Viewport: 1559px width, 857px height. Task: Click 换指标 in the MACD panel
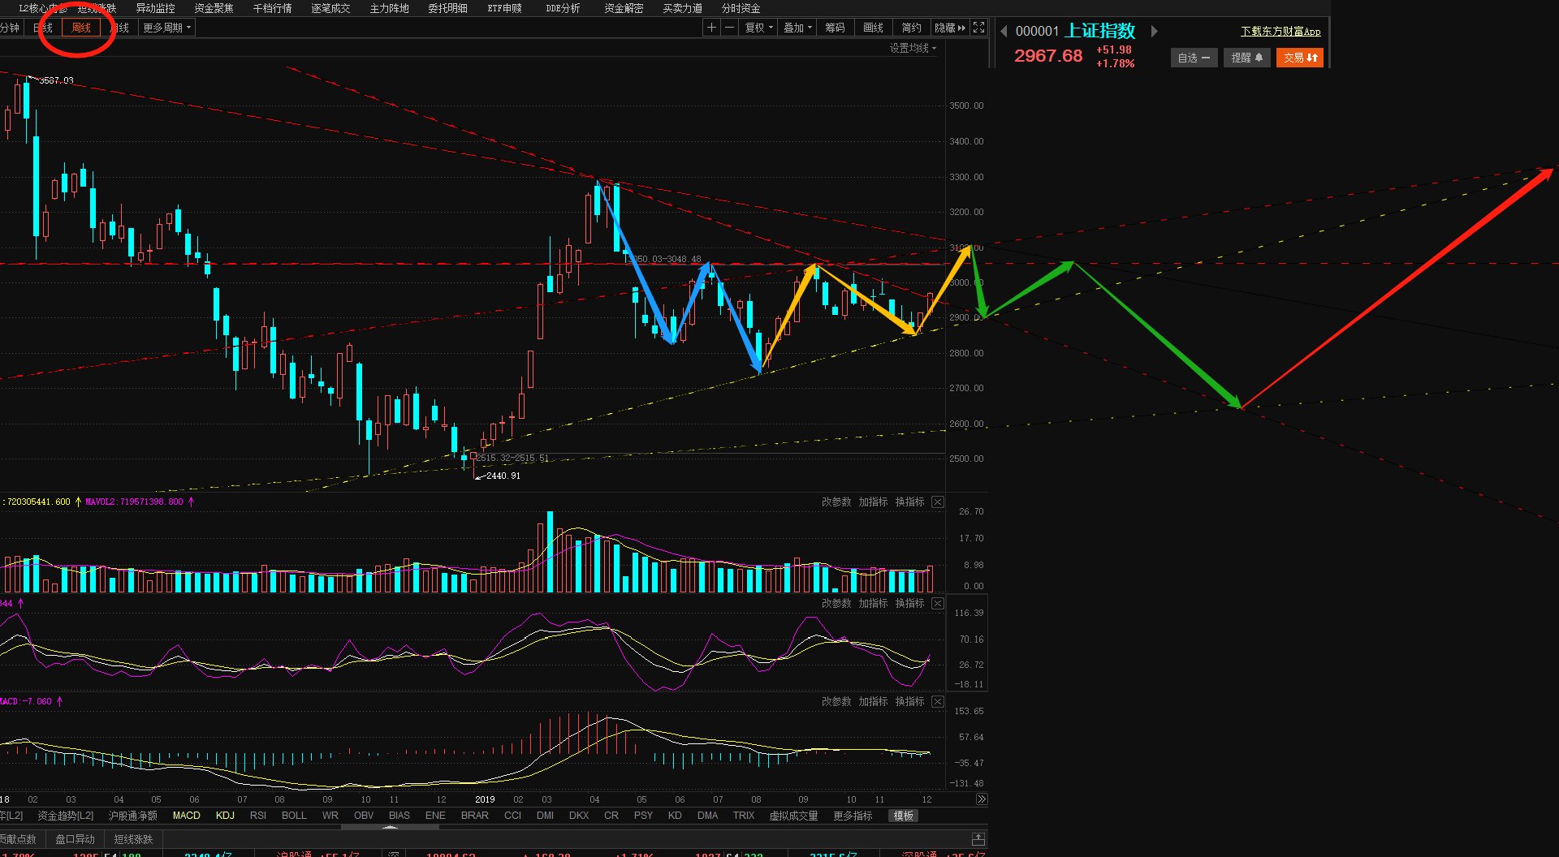coord(909,702)
